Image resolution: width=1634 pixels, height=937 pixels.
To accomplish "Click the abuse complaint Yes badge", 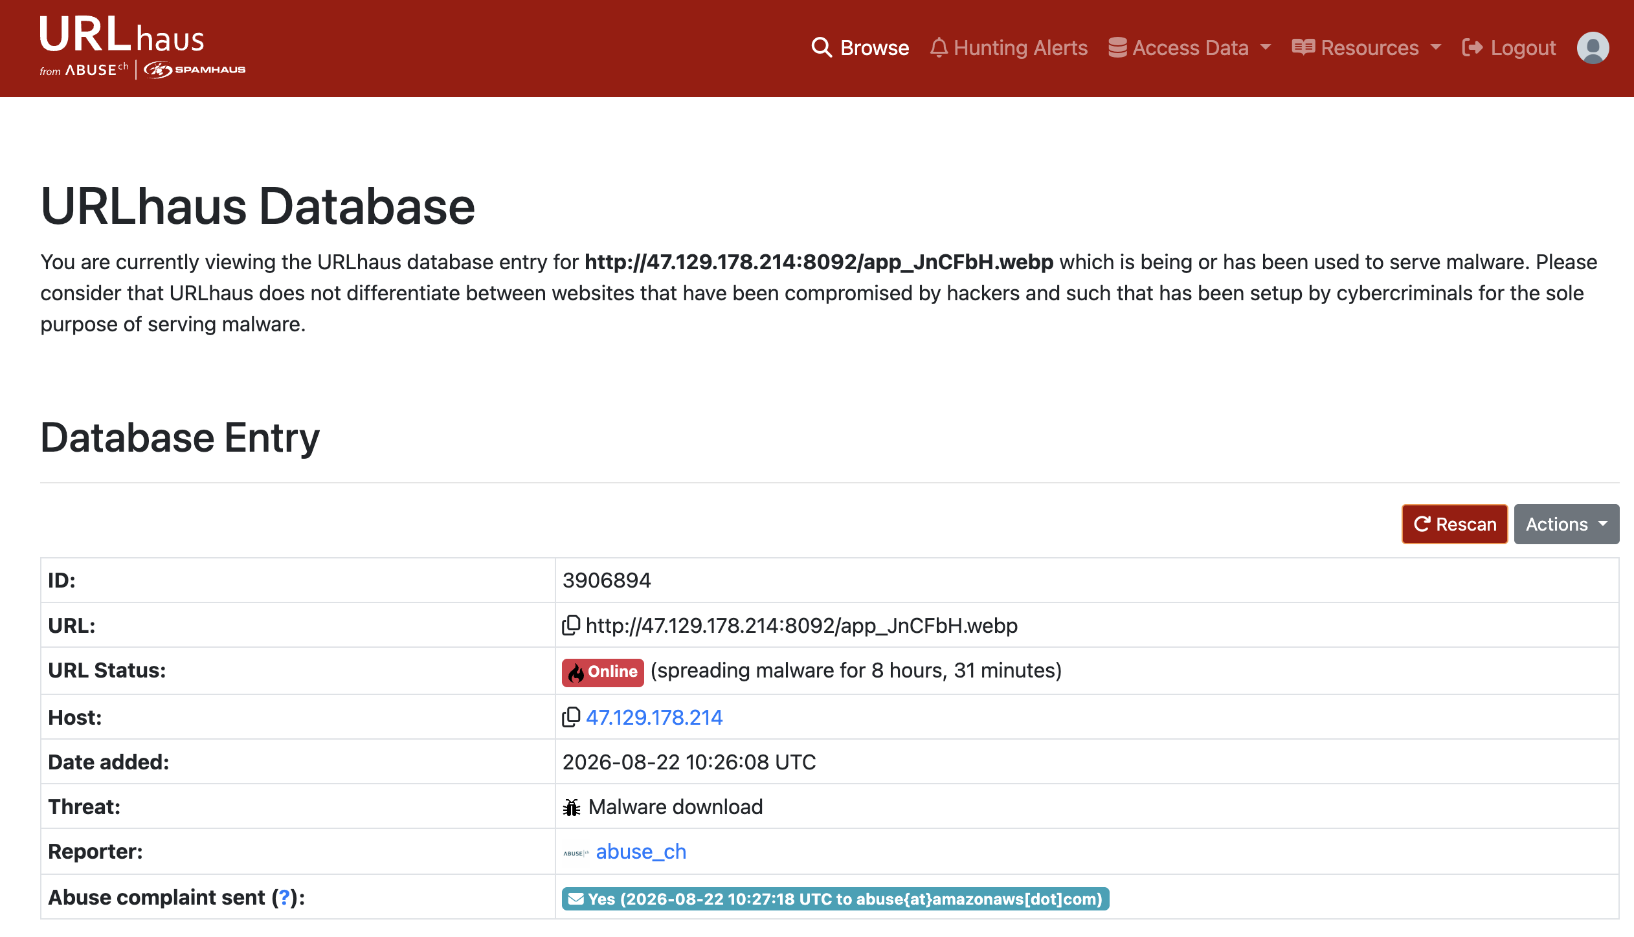I will (x=835, y=899).
